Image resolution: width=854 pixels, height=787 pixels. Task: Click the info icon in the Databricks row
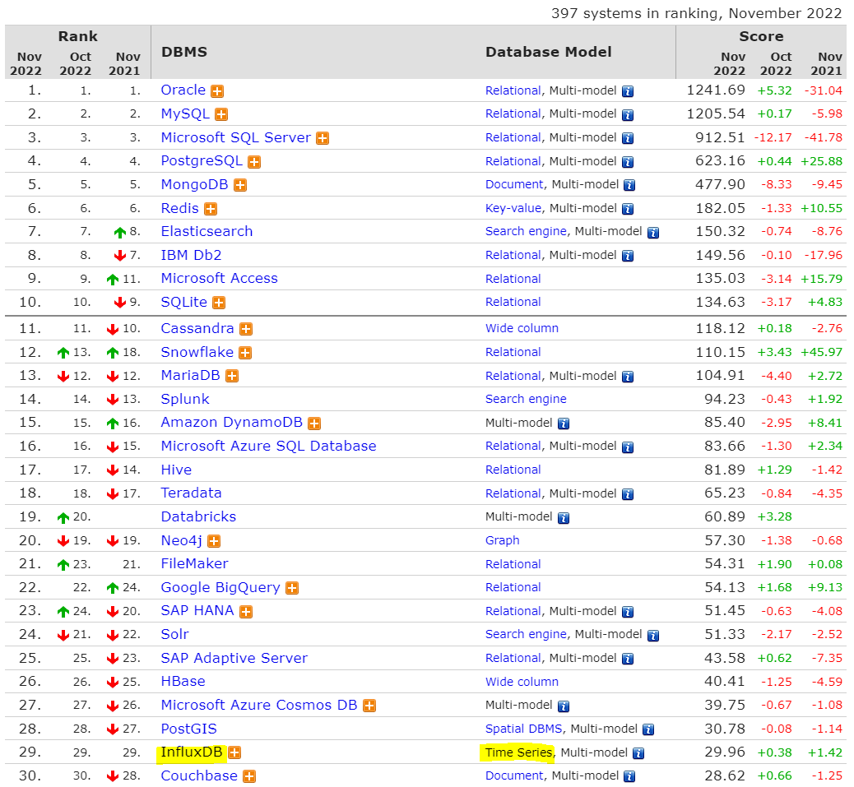(x=564, y=518)
